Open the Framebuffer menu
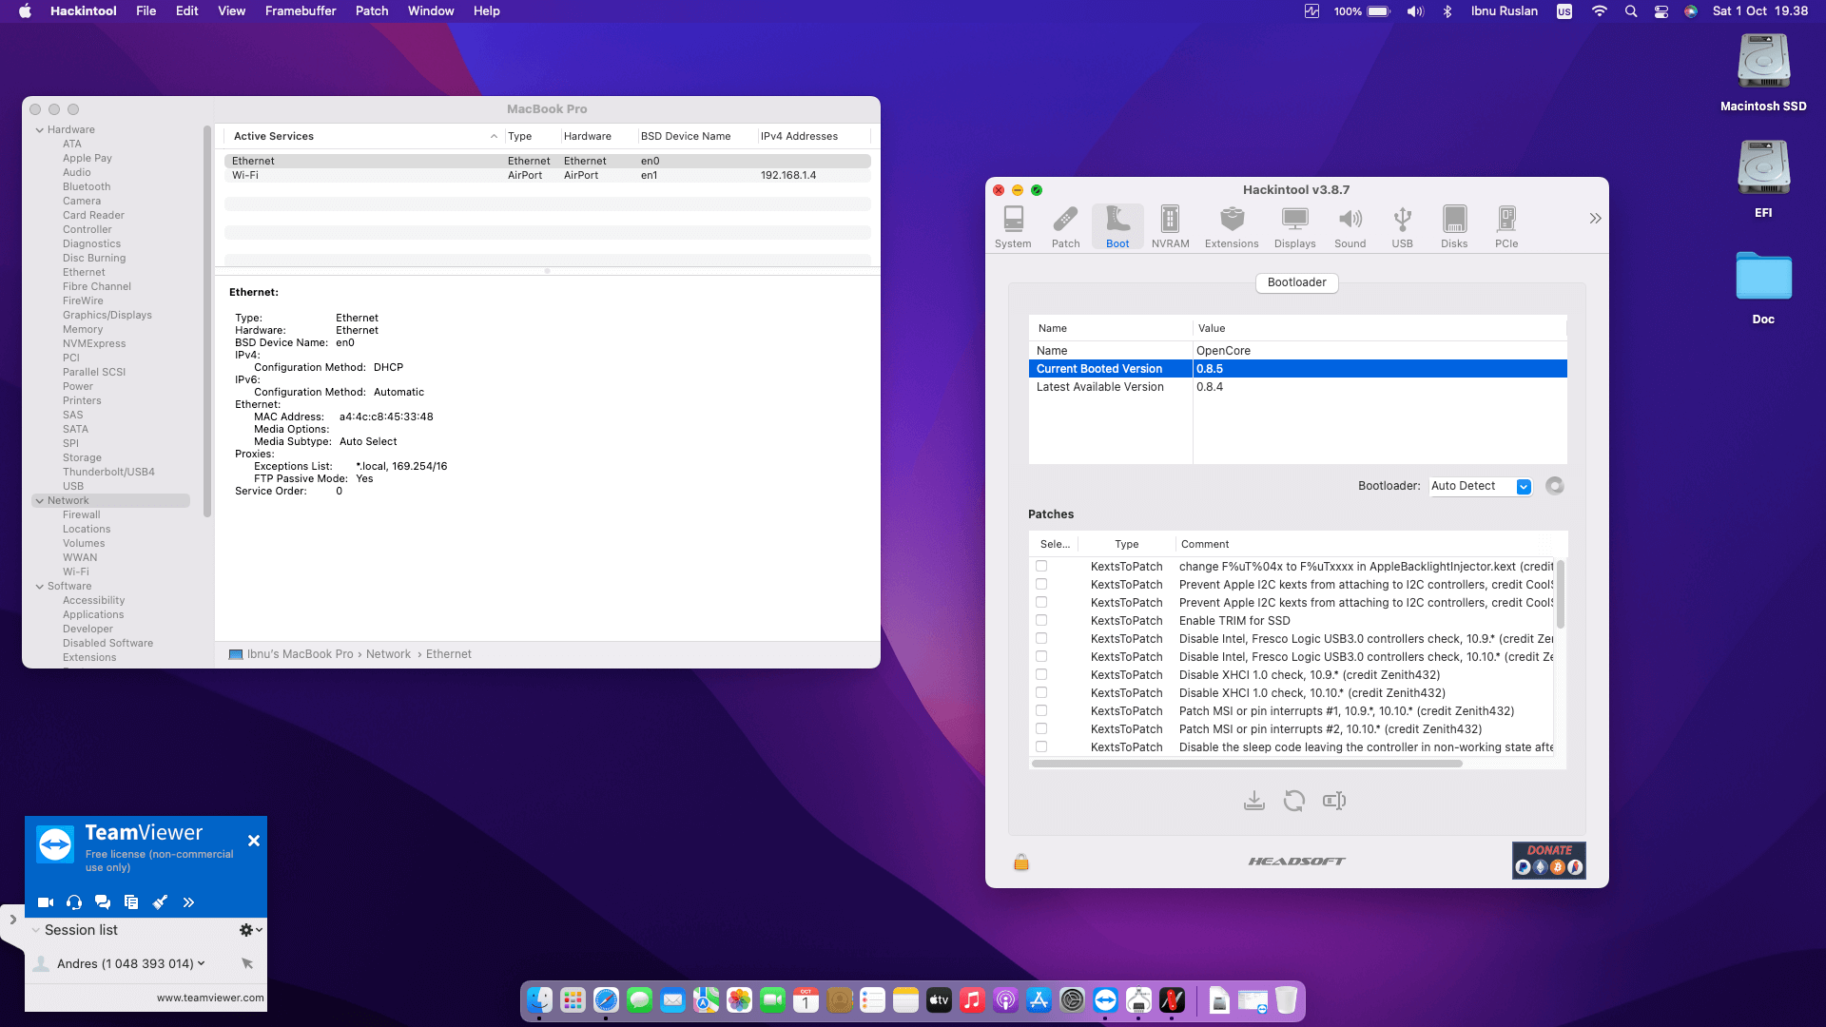The width and height of the screenshot is (1826, 1027). pos(301,11)
